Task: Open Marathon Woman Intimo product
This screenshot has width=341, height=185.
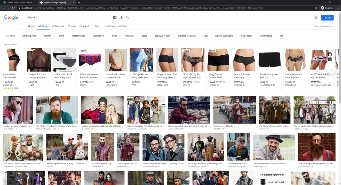Action: tap(90, 69)
